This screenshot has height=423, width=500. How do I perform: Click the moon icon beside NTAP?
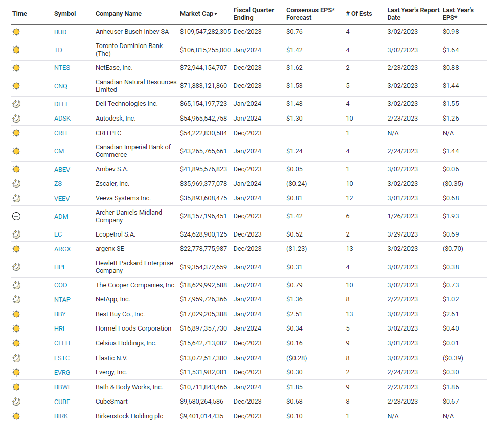tap(16, 299)
